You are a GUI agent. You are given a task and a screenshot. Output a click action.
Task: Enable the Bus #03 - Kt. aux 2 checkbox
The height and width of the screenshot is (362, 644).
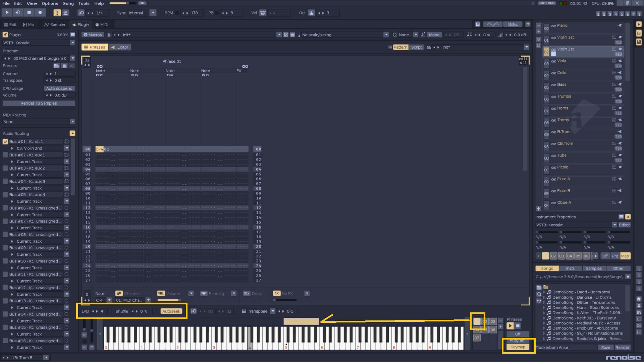(x=5, y=168)
